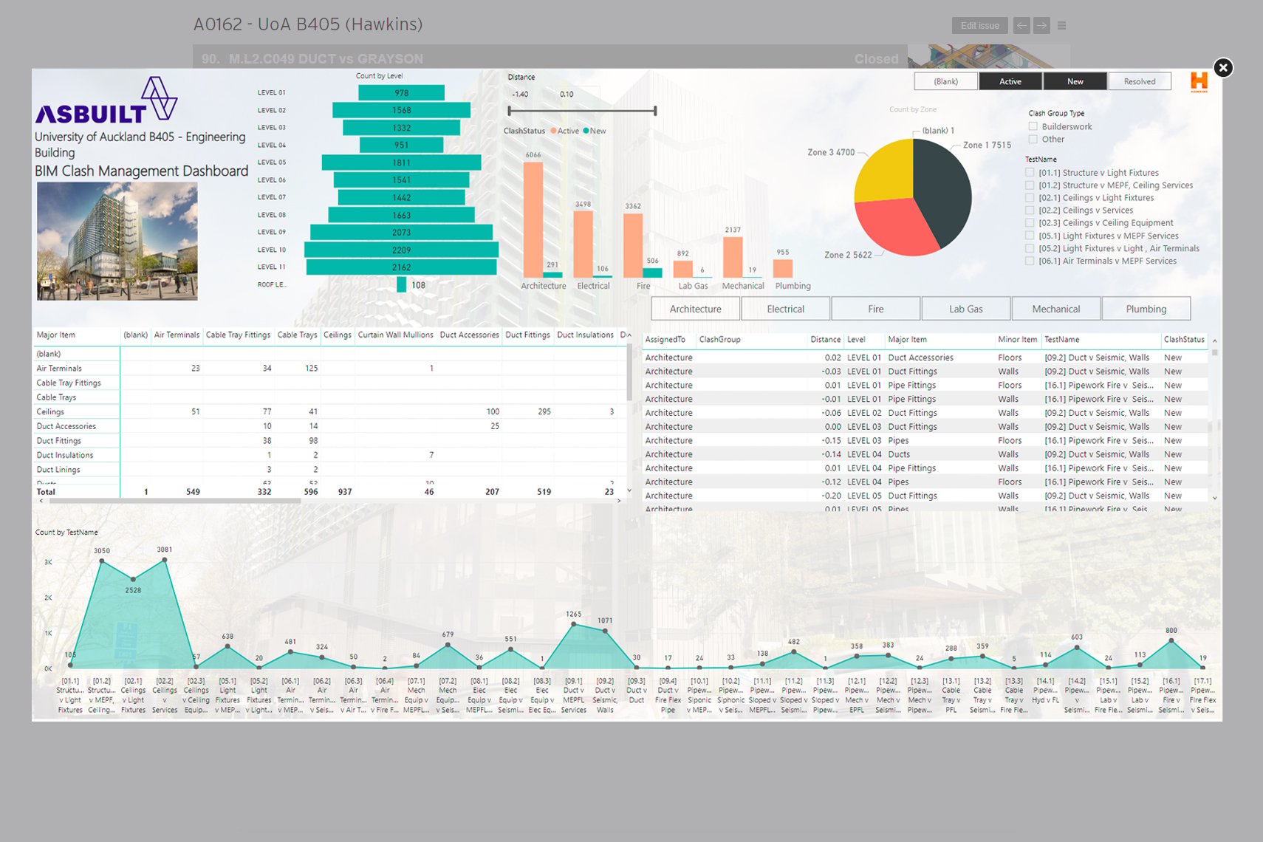Check [01.2] Structure v MEPF, Ceiling Services
The image size is (1263, 842).
tap(1030, 185)
